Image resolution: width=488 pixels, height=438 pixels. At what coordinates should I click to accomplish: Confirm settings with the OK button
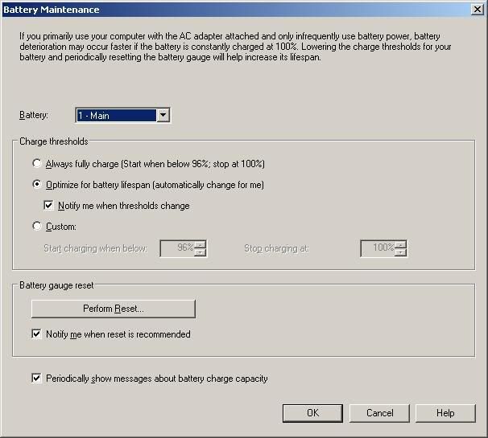[x=312, y=413]
